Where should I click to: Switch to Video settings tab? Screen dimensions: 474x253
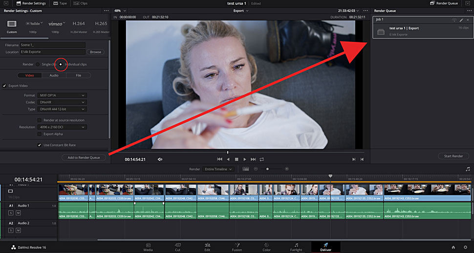30,76
